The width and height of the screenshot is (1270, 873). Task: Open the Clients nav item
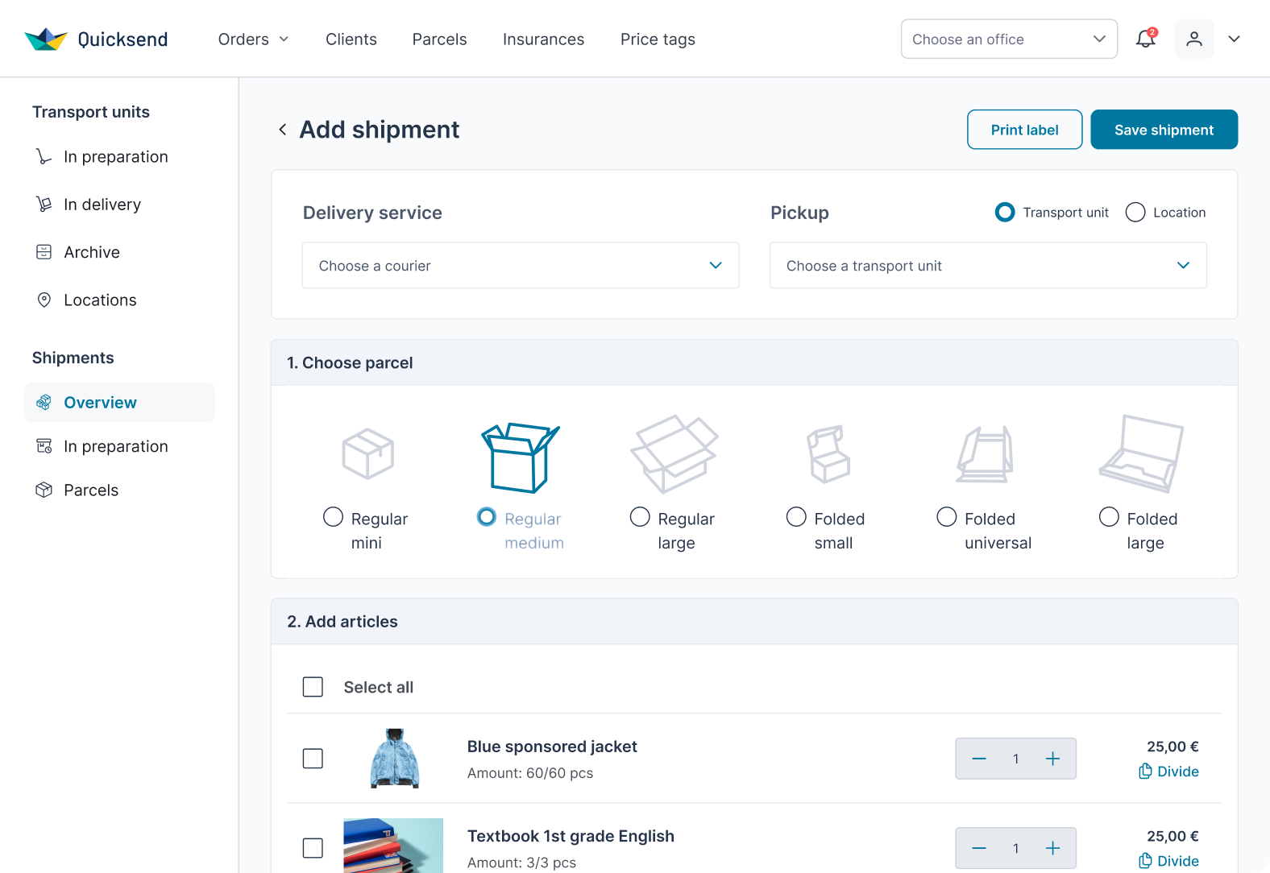tap(351, 39)
